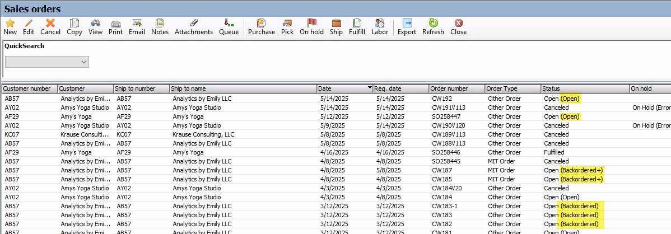Click the On hold flag icon

point(311,23)
